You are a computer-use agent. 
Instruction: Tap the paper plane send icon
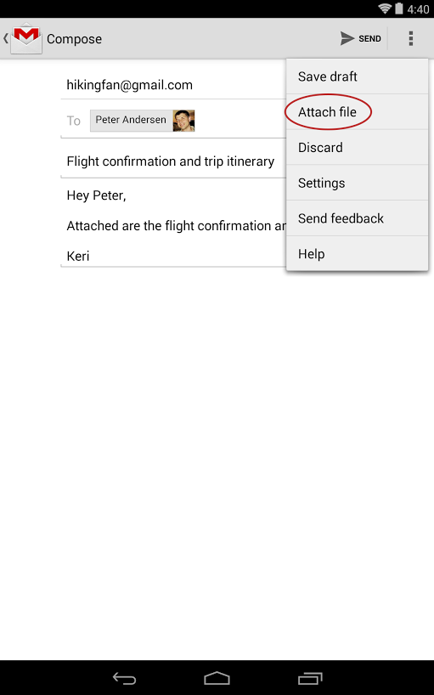click(347, 38)
